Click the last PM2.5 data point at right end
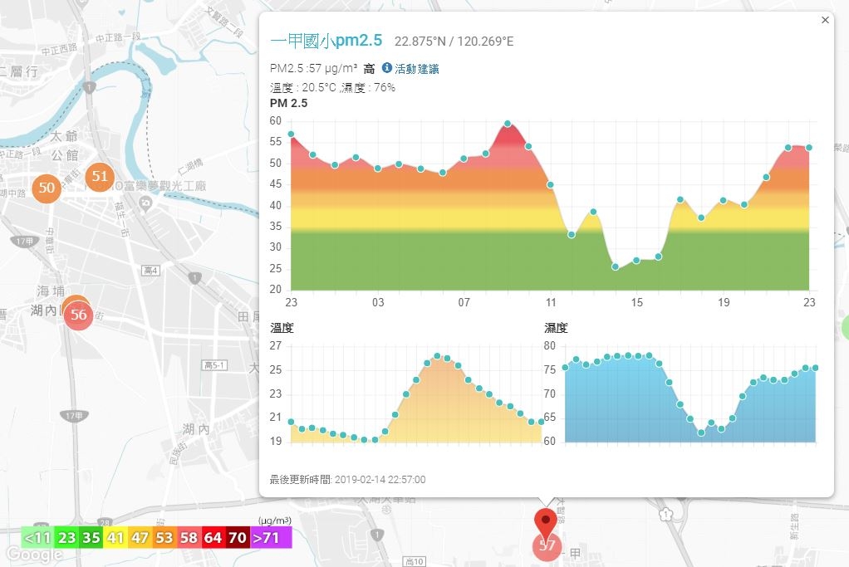Screen dimensions: 849x567 tap(809, 148)
